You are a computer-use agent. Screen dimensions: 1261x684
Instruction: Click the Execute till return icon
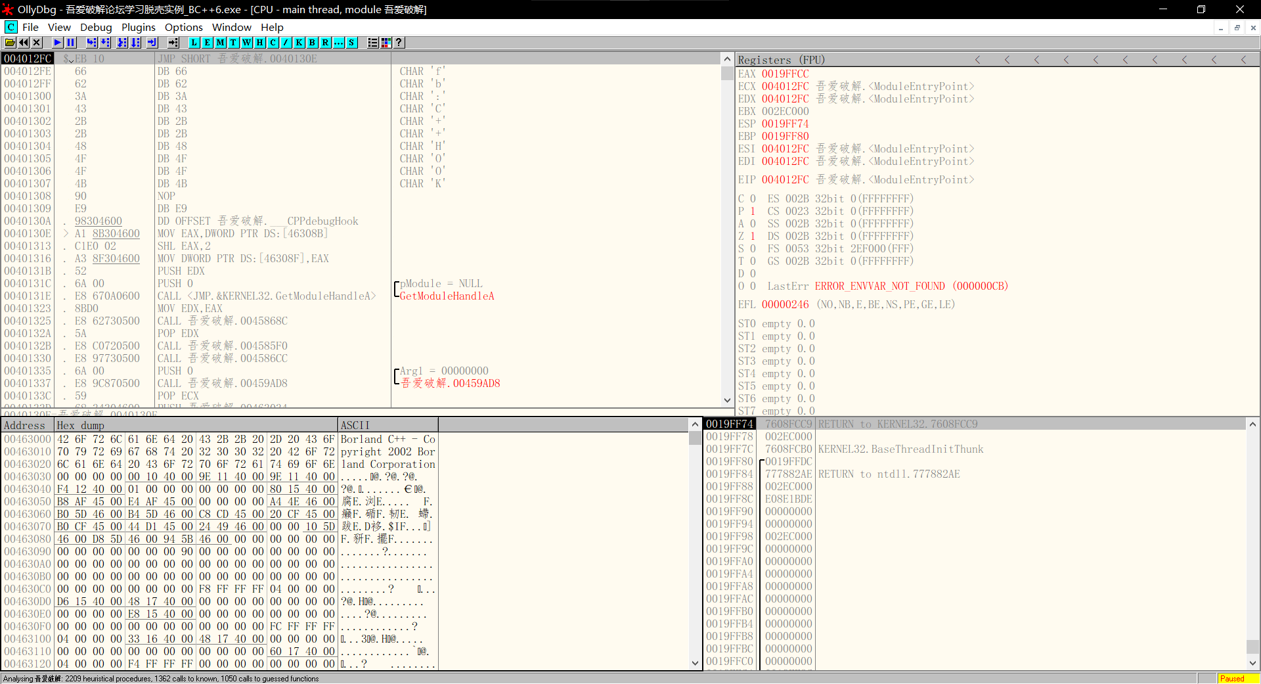(152, 43)
